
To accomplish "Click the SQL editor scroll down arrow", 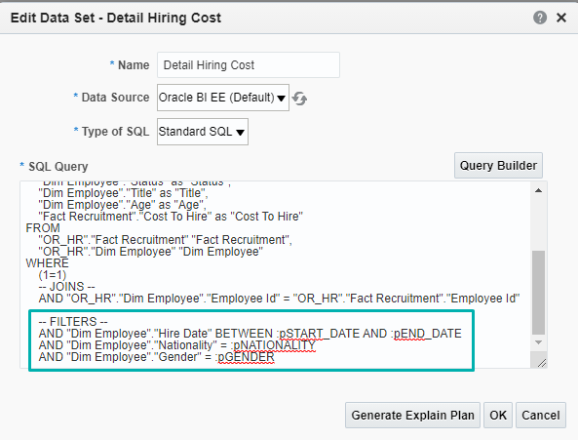I will (538, 342).
